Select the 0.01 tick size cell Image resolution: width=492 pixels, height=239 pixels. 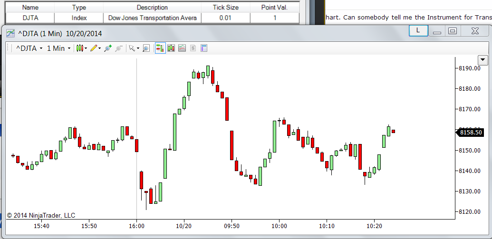[226, 18]
